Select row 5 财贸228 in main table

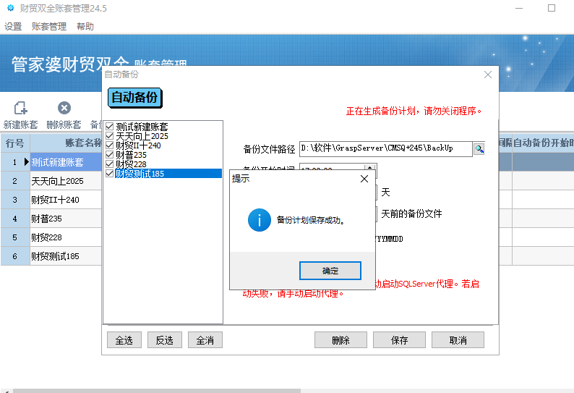click(x=66, y=237)
